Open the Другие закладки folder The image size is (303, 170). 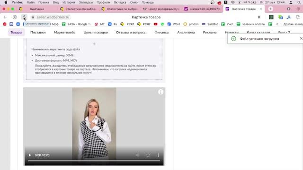point(293,24)
